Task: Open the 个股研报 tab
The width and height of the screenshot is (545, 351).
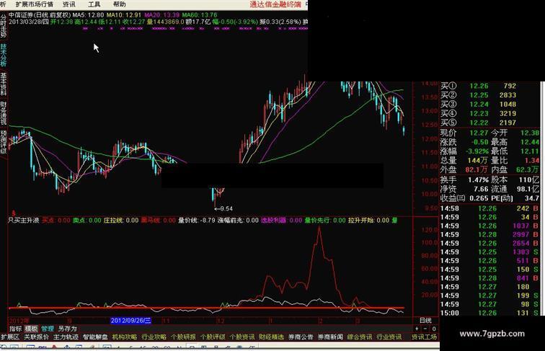Action: click(x=183, y=337)
